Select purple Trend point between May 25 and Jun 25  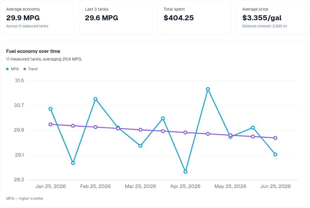253,137
